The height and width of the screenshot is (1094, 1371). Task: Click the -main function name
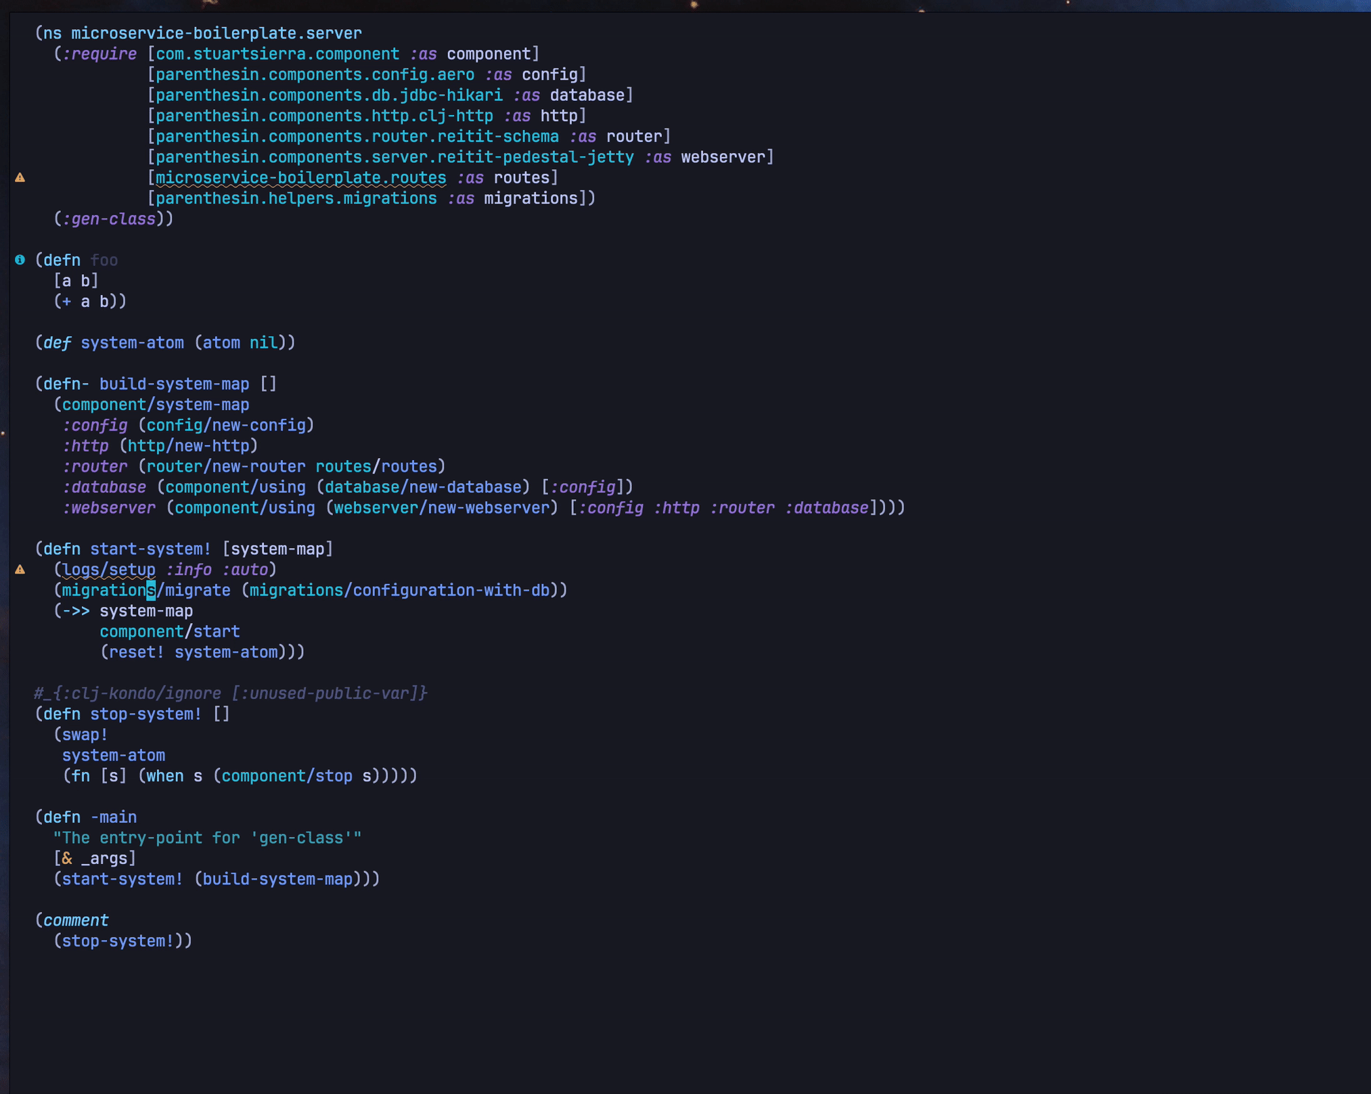[113, 817]
